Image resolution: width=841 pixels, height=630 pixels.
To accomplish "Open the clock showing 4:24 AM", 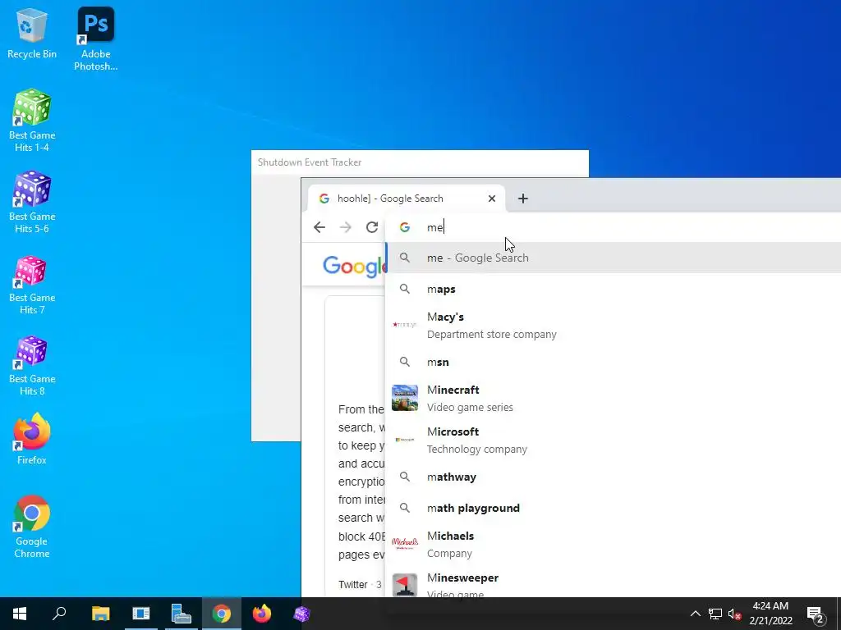I will 770,614.
